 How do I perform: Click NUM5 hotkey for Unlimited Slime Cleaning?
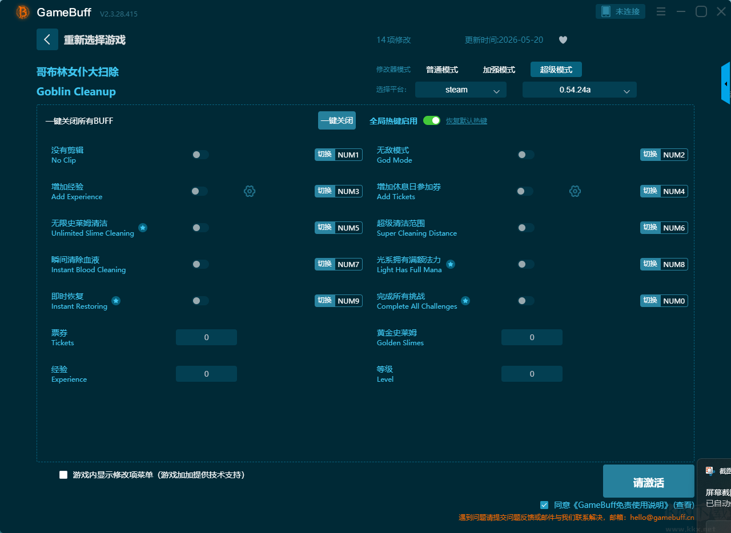click(339, 228)
